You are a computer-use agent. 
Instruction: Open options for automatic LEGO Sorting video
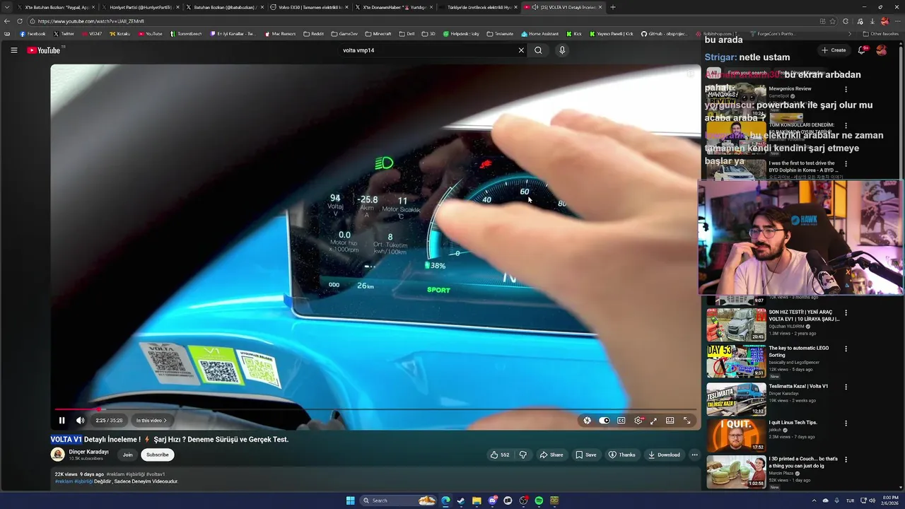tap(846, 349)
